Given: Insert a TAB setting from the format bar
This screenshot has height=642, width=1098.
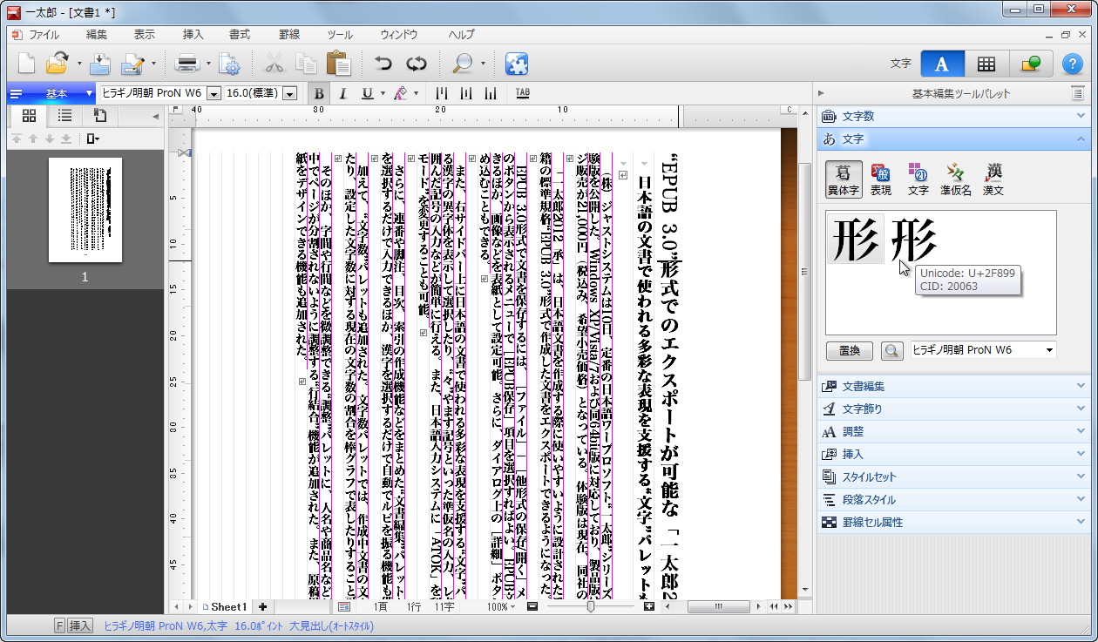Looking at the screenshot, I should [x=523, y=93].
